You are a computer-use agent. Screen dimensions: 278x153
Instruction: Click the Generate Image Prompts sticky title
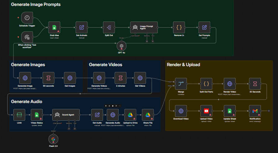pos(35,4)
